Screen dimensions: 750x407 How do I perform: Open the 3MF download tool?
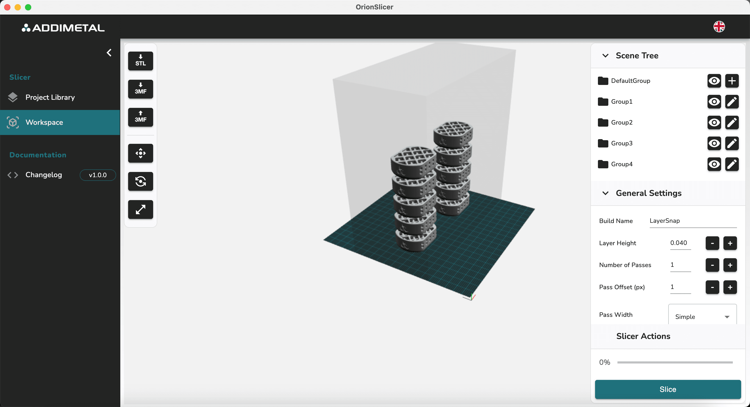click(140, 89)
